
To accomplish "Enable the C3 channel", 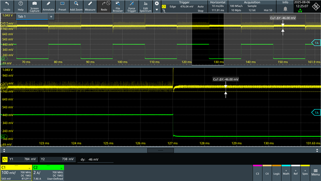I will 257,173.
